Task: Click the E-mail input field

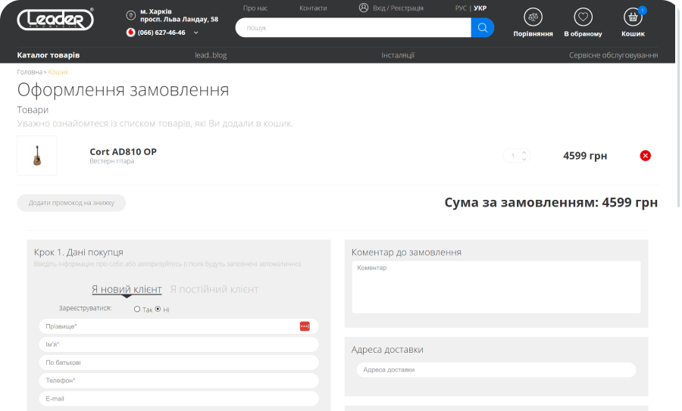Action: click(179, 398)
